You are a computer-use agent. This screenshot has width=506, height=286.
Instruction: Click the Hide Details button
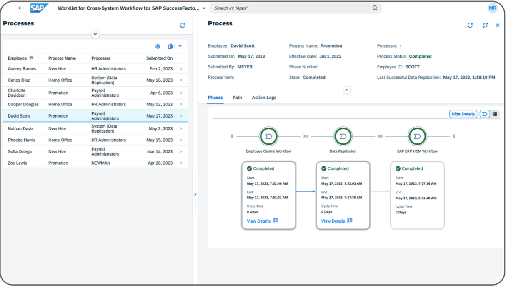(463, 113)
